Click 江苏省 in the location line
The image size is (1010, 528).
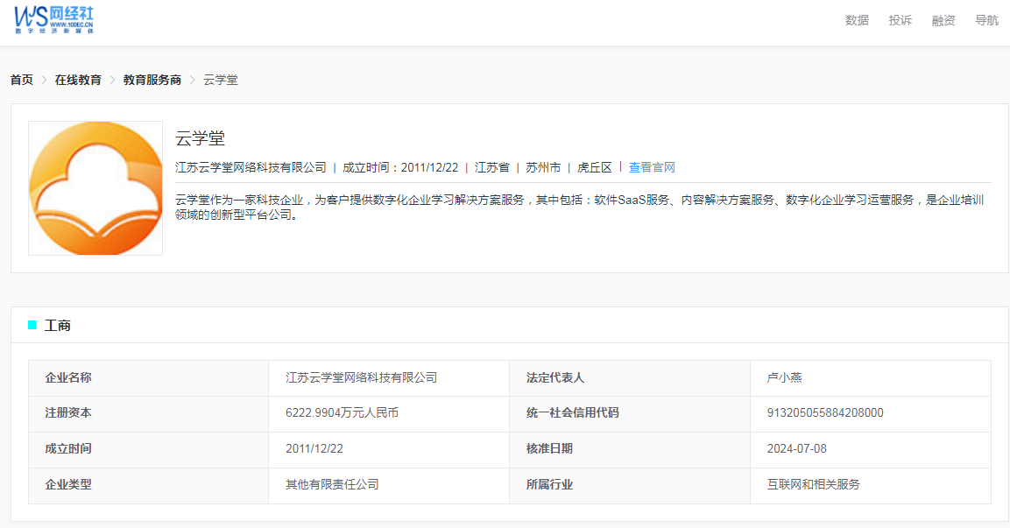(492, 167)
